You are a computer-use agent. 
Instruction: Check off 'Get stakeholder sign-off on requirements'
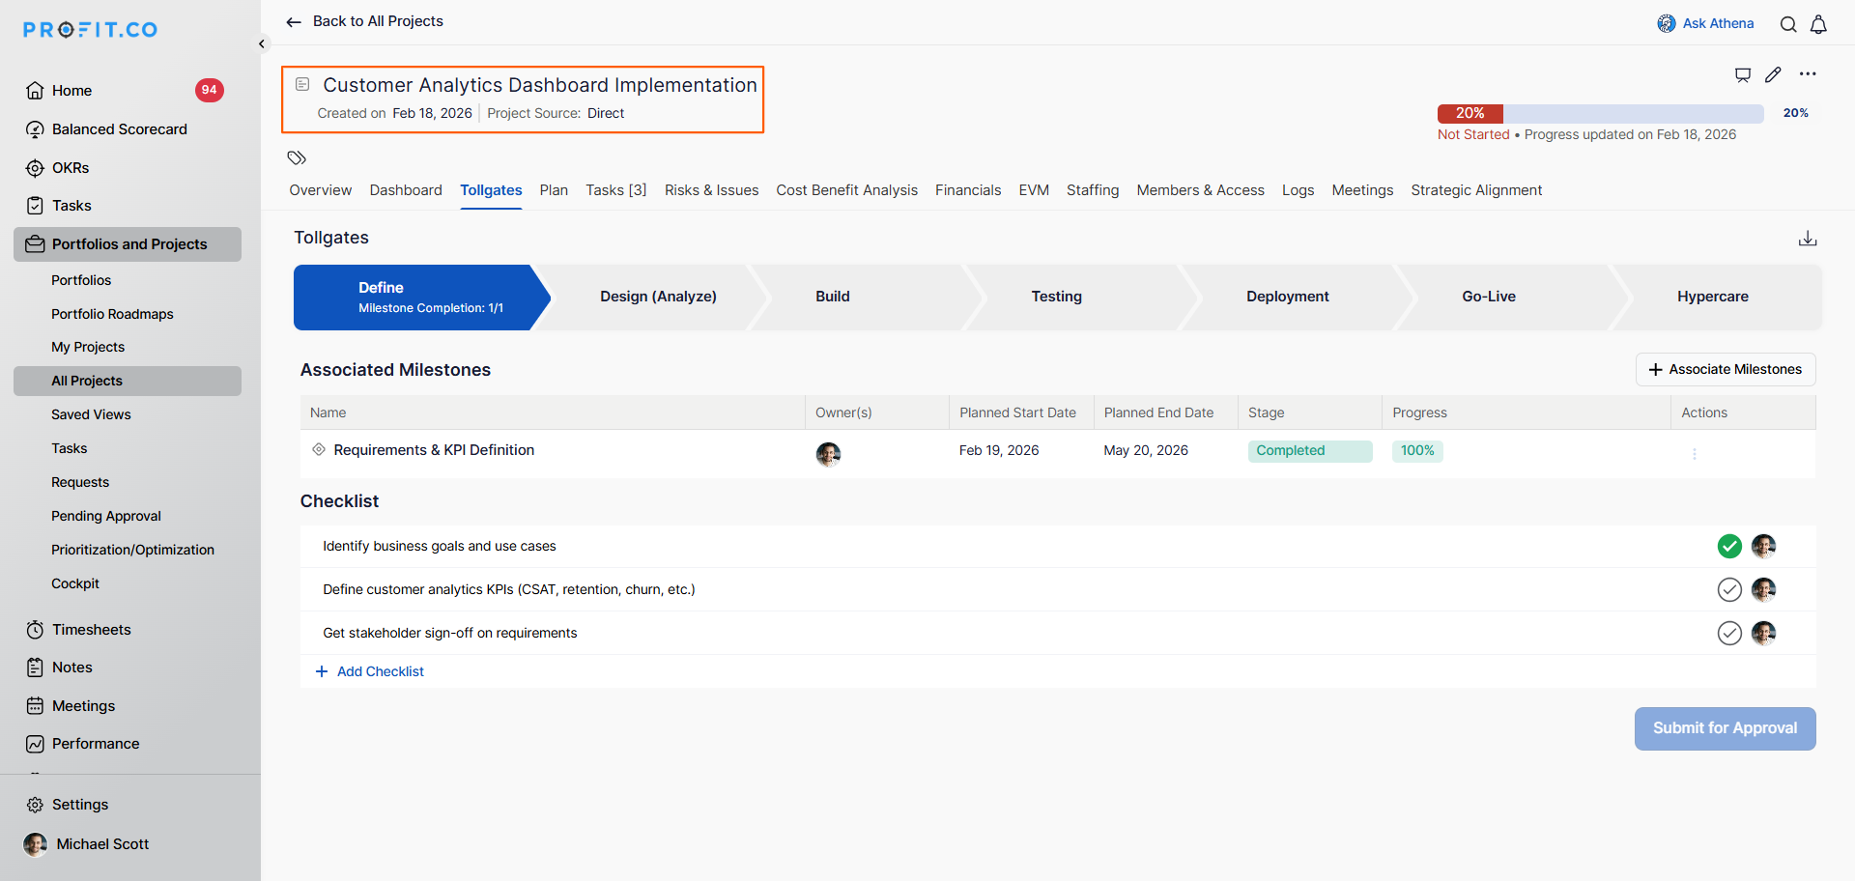1729,633
